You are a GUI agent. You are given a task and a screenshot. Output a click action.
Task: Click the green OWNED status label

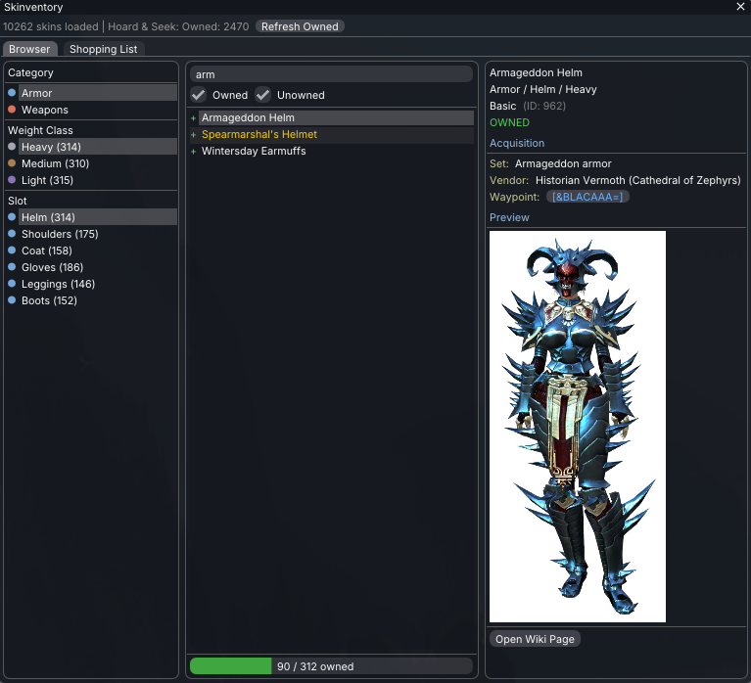509,122
